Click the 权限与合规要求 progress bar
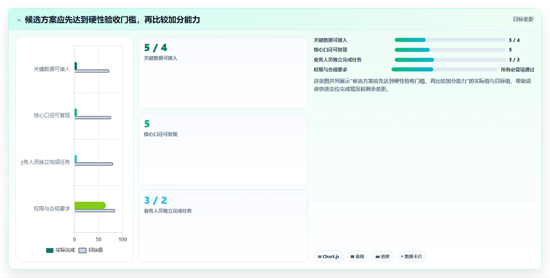 click(x=444, y=69)
